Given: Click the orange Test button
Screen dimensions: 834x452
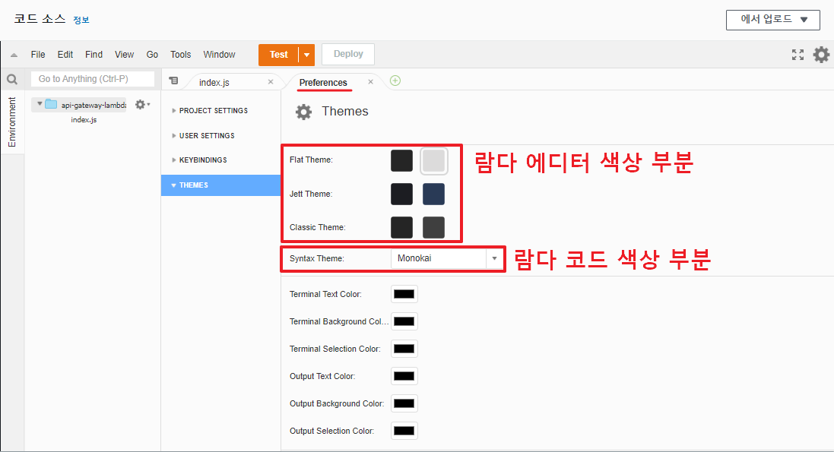Looking at the screenshot, I should point(279,55).
